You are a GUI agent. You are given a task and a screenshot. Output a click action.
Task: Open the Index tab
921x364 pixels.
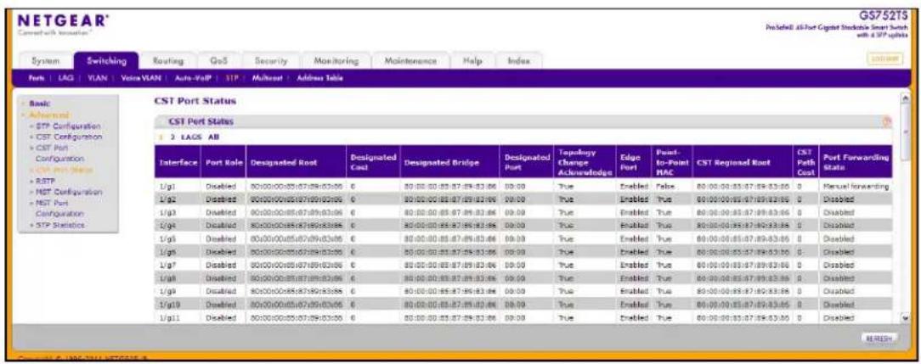click(518, 61)
